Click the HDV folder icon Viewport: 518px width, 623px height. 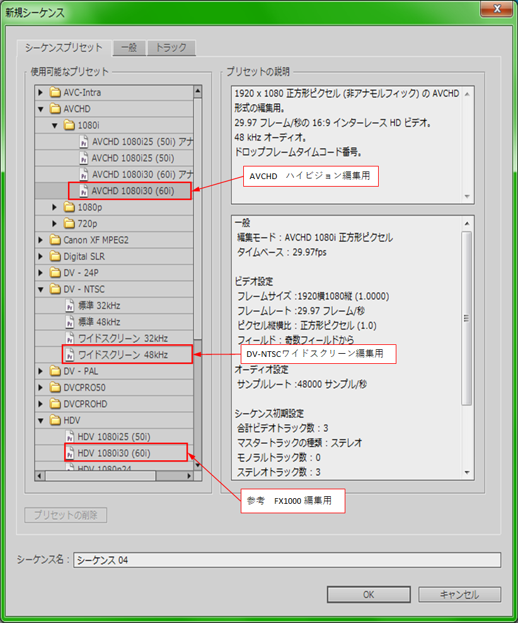[56, 419]
